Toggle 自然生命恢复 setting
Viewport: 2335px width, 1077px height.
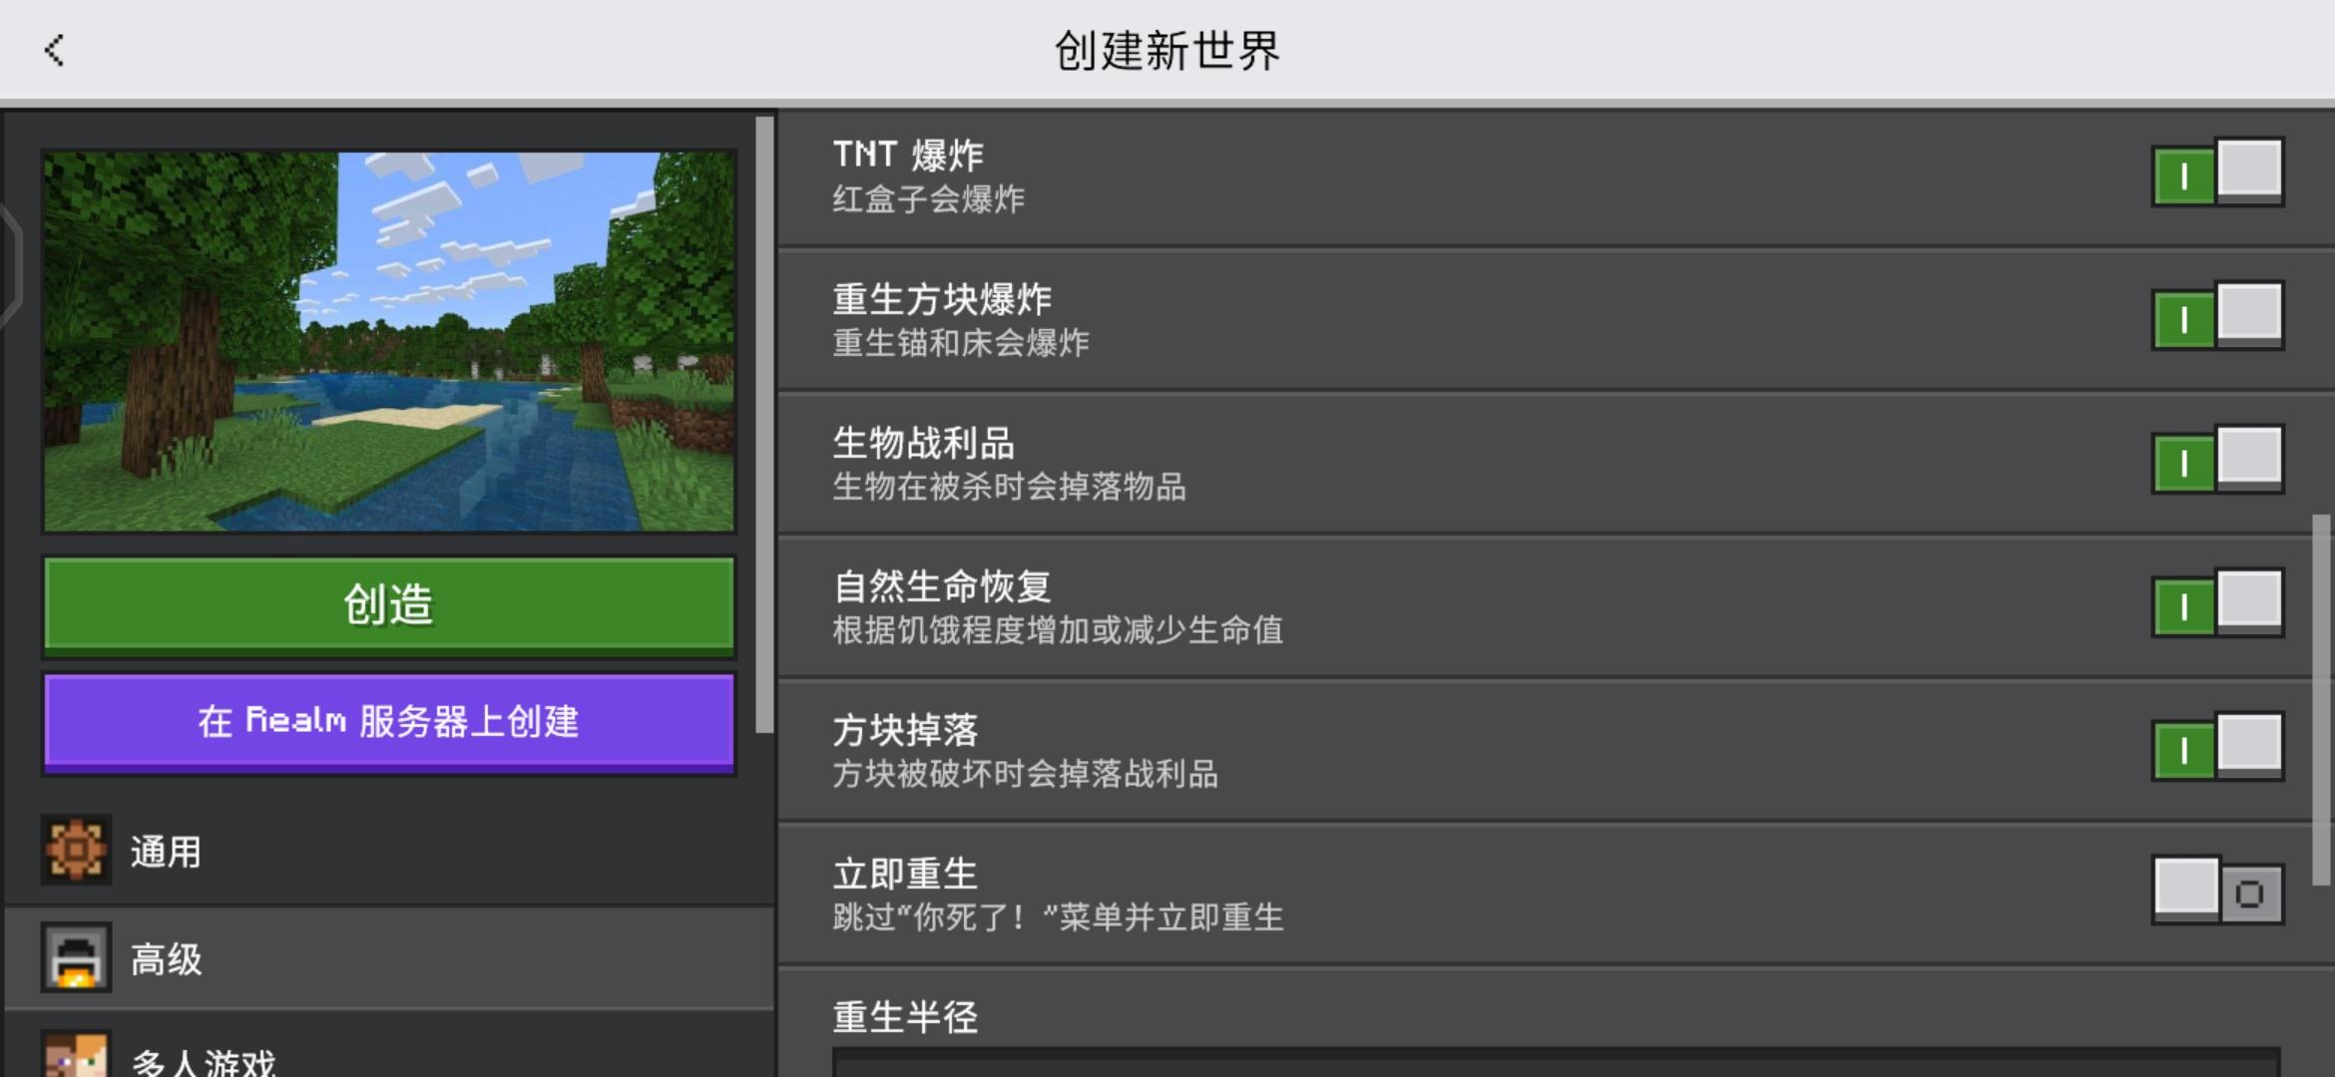[x=2217, y=604]
